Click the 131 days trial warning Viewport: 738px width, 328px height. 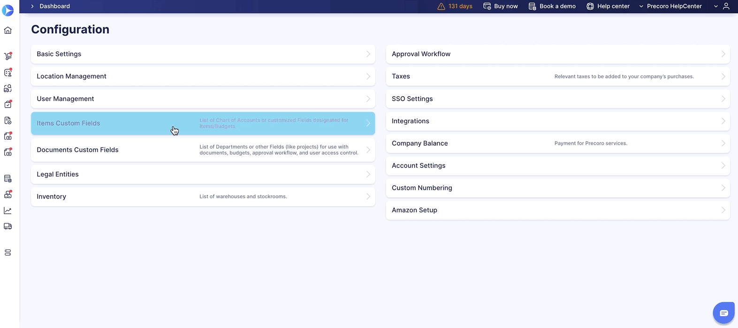[455, 6]
